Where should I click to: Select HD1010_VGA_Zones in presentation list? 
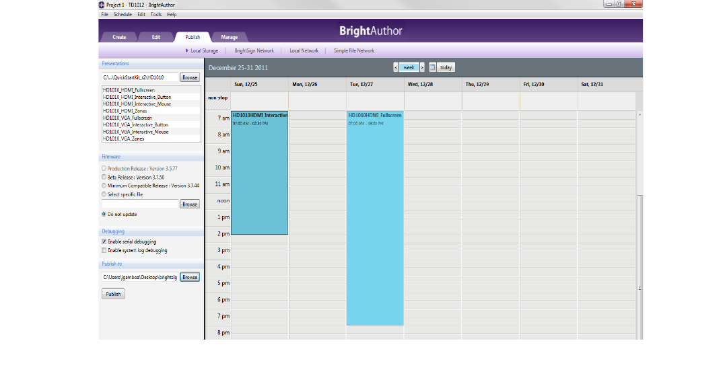click(x=151, y=139)
